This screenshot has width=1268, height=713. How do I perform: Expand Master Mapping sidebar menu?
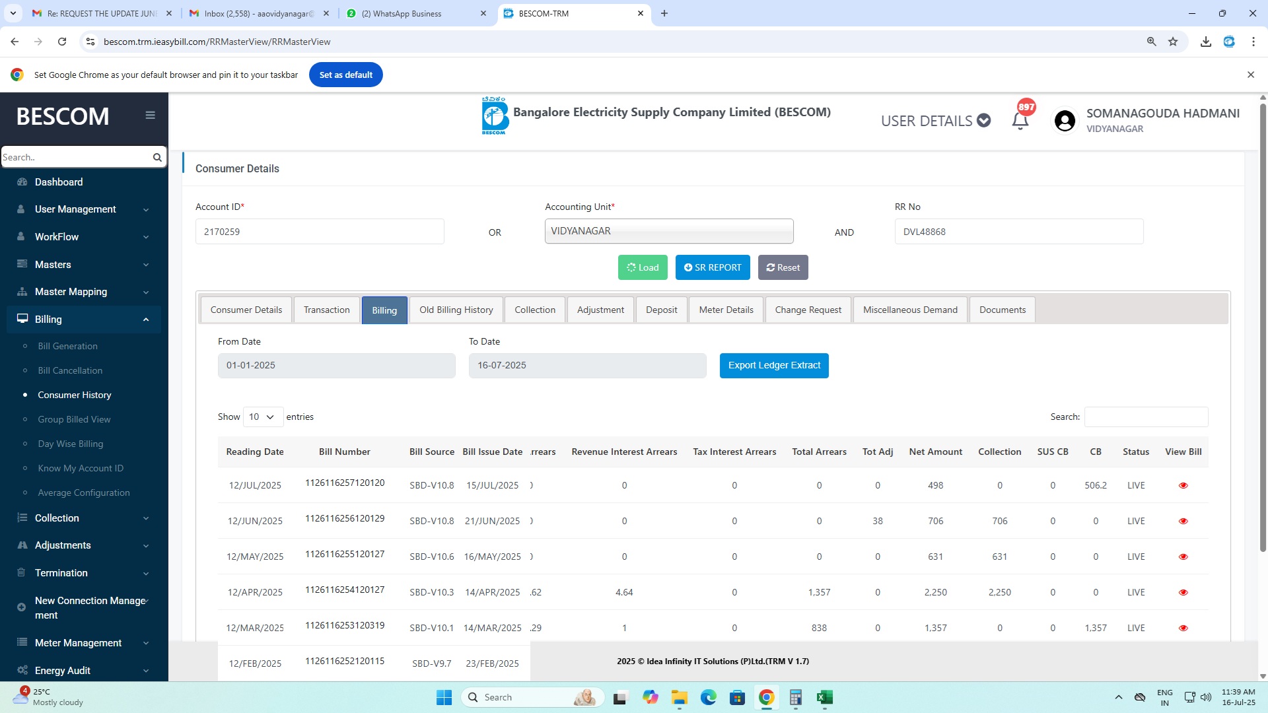[84, 292]
